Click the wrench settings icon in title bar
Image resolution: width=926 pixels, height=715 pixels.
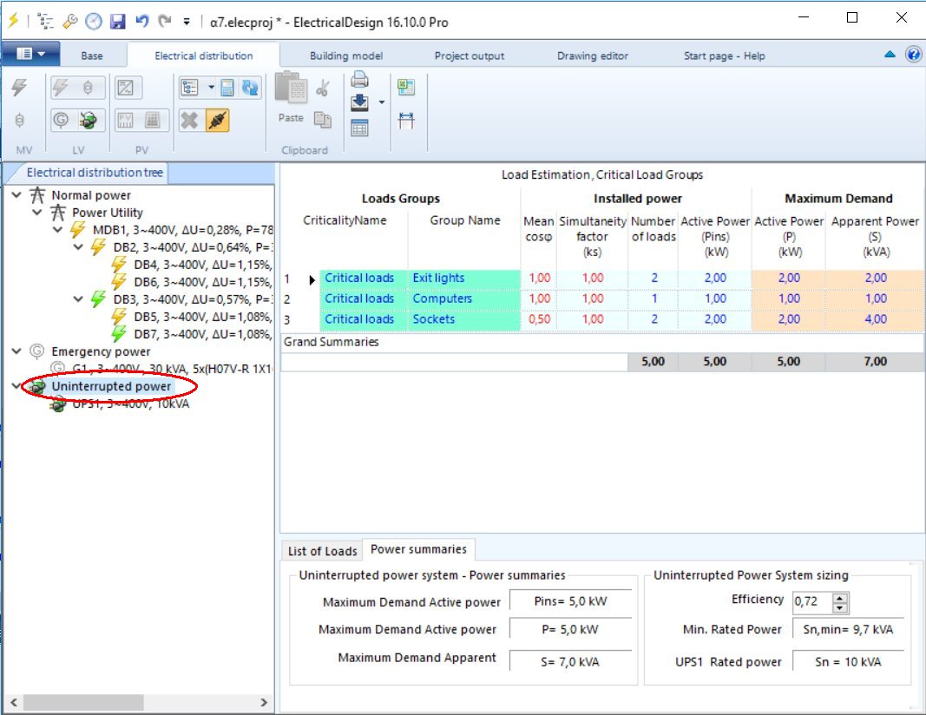coord(70,22)
